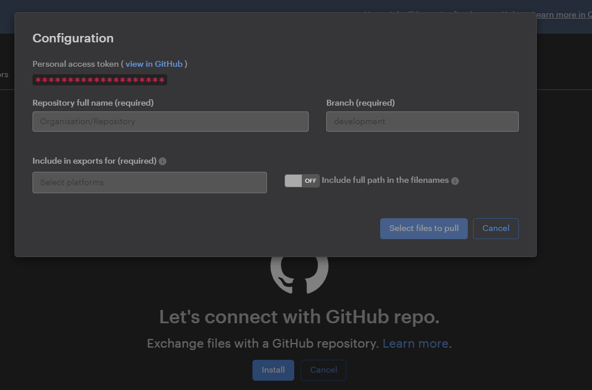Screen dimensions: 592x390
Task: Open the view in GitHub link
Action: 154,64
